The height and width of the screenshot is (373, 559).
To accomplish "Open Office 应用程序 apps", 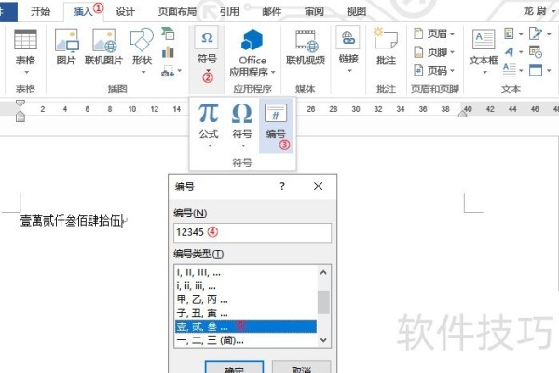I will click(x=252, y=53).
